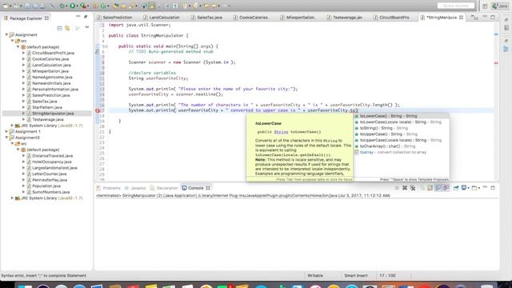The image size is (512, 288).
Task: Click Open Console icon
Action: click(474, 188)
